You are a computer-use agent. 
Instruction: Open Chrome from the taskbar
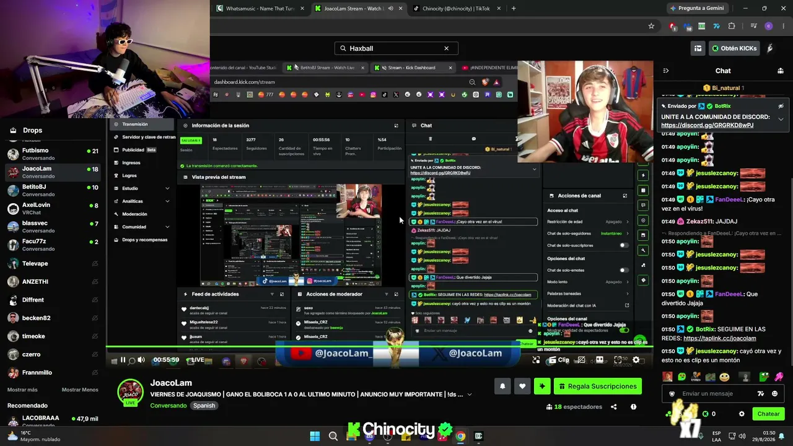coord(460,436)
